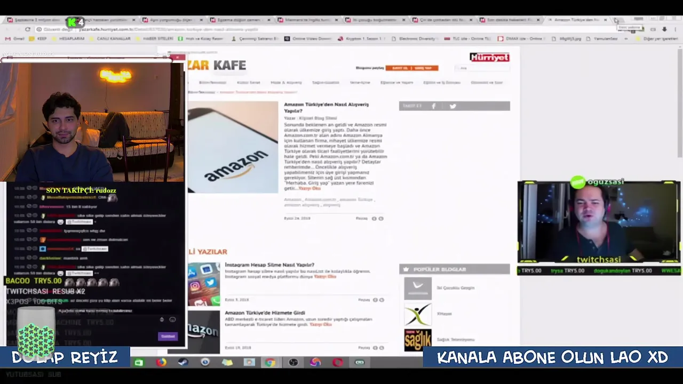This screenshot has width=683, height=384.
Task: Open the red Opera icon in the taskbar
Action: coord(337,363)
